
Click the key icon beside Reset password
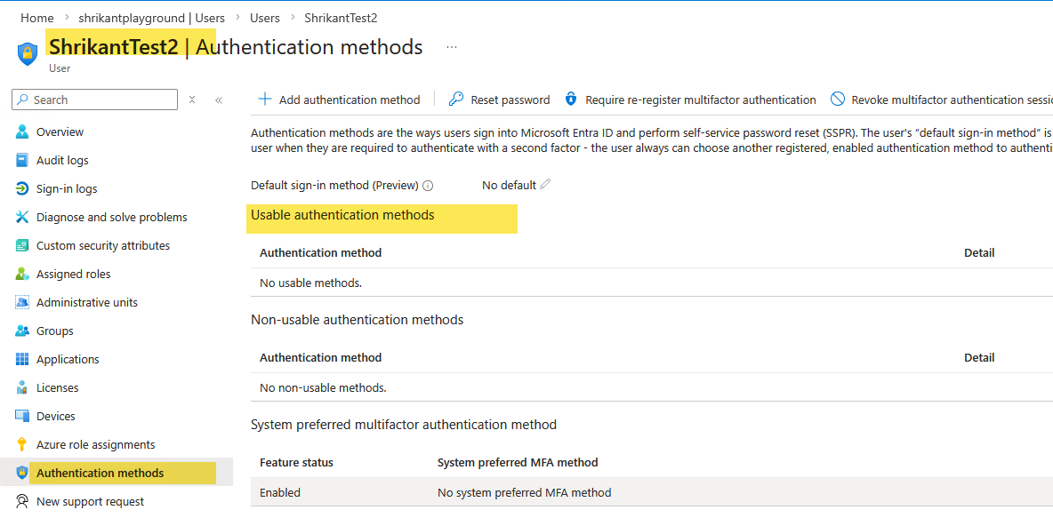[x=456, y=100]
